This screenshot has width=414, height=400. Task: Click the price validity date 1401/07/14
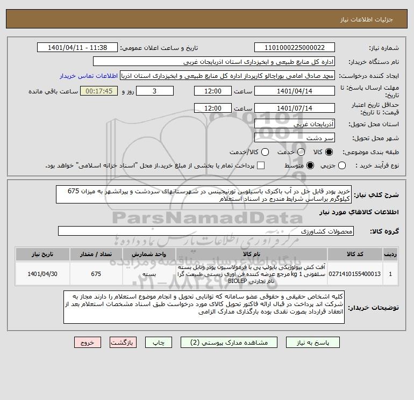pyautogui.click(x=295, y=108)
